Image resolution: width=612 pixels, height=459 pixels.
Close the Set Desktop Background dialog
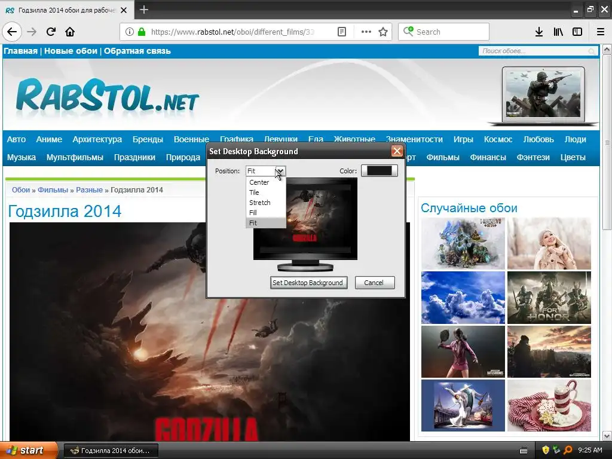pos(397,151)
